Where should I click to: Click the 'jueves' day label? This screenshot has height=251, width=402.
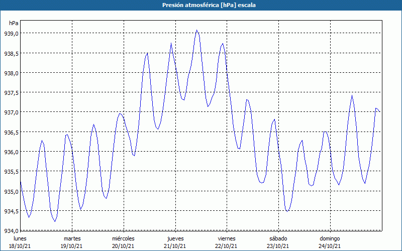click(x=175, y=238)
